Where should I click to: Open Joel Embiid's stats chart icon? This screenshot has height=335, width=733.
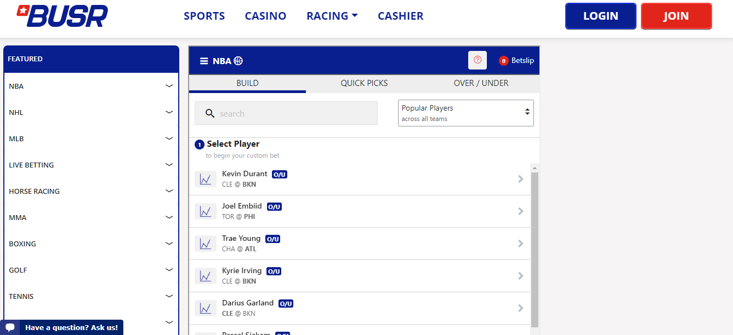coord(206,211)
